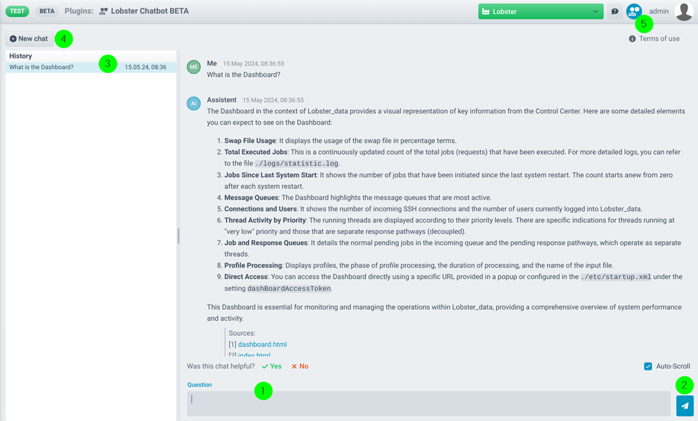Send the question with paper plane button
Viewport: 698px width, 421px height.
685,406
